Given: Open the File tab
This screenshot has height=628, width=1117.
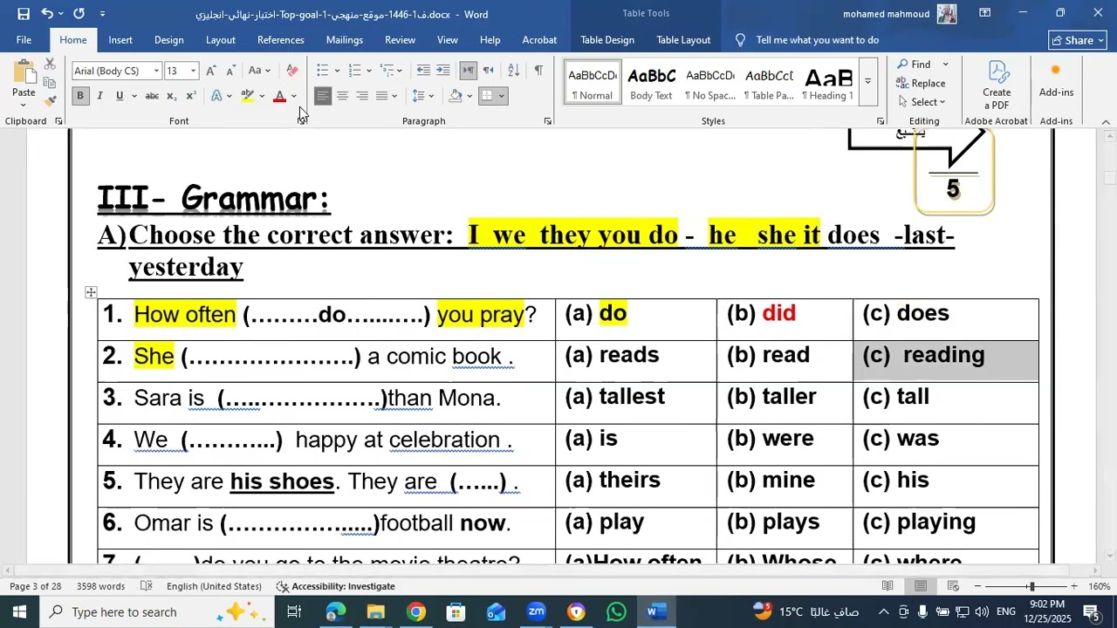Looking at the screenshot, I should 24,40.
